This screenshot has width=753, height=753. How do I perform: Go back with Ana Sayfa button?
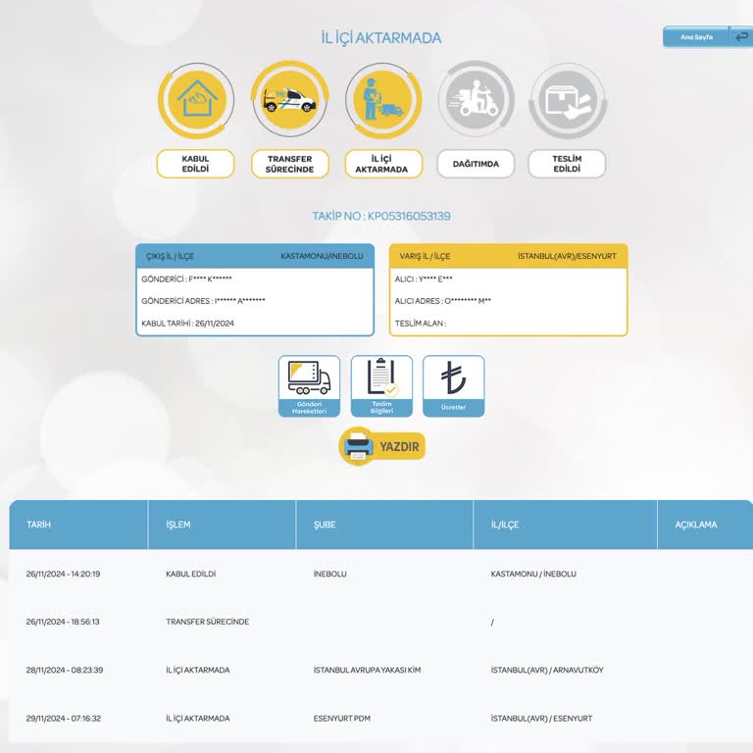point(707,37)
